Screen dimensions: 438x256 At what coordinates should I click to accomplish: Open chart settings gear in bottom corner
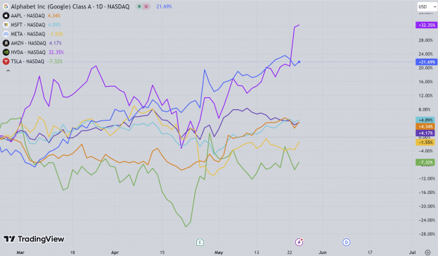point(427,252)
